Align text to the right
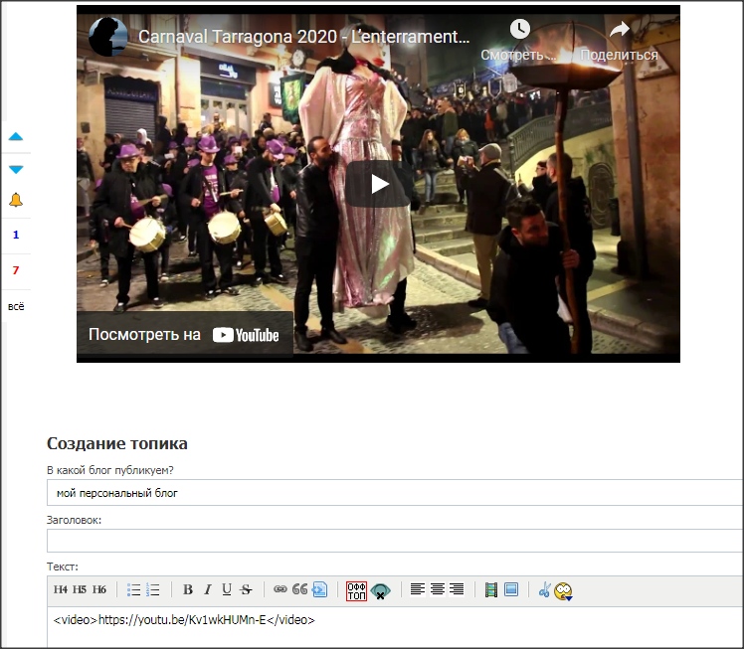The width and height of the screenshot is (744, 649). pyautogui.click(x=457, y=589)
